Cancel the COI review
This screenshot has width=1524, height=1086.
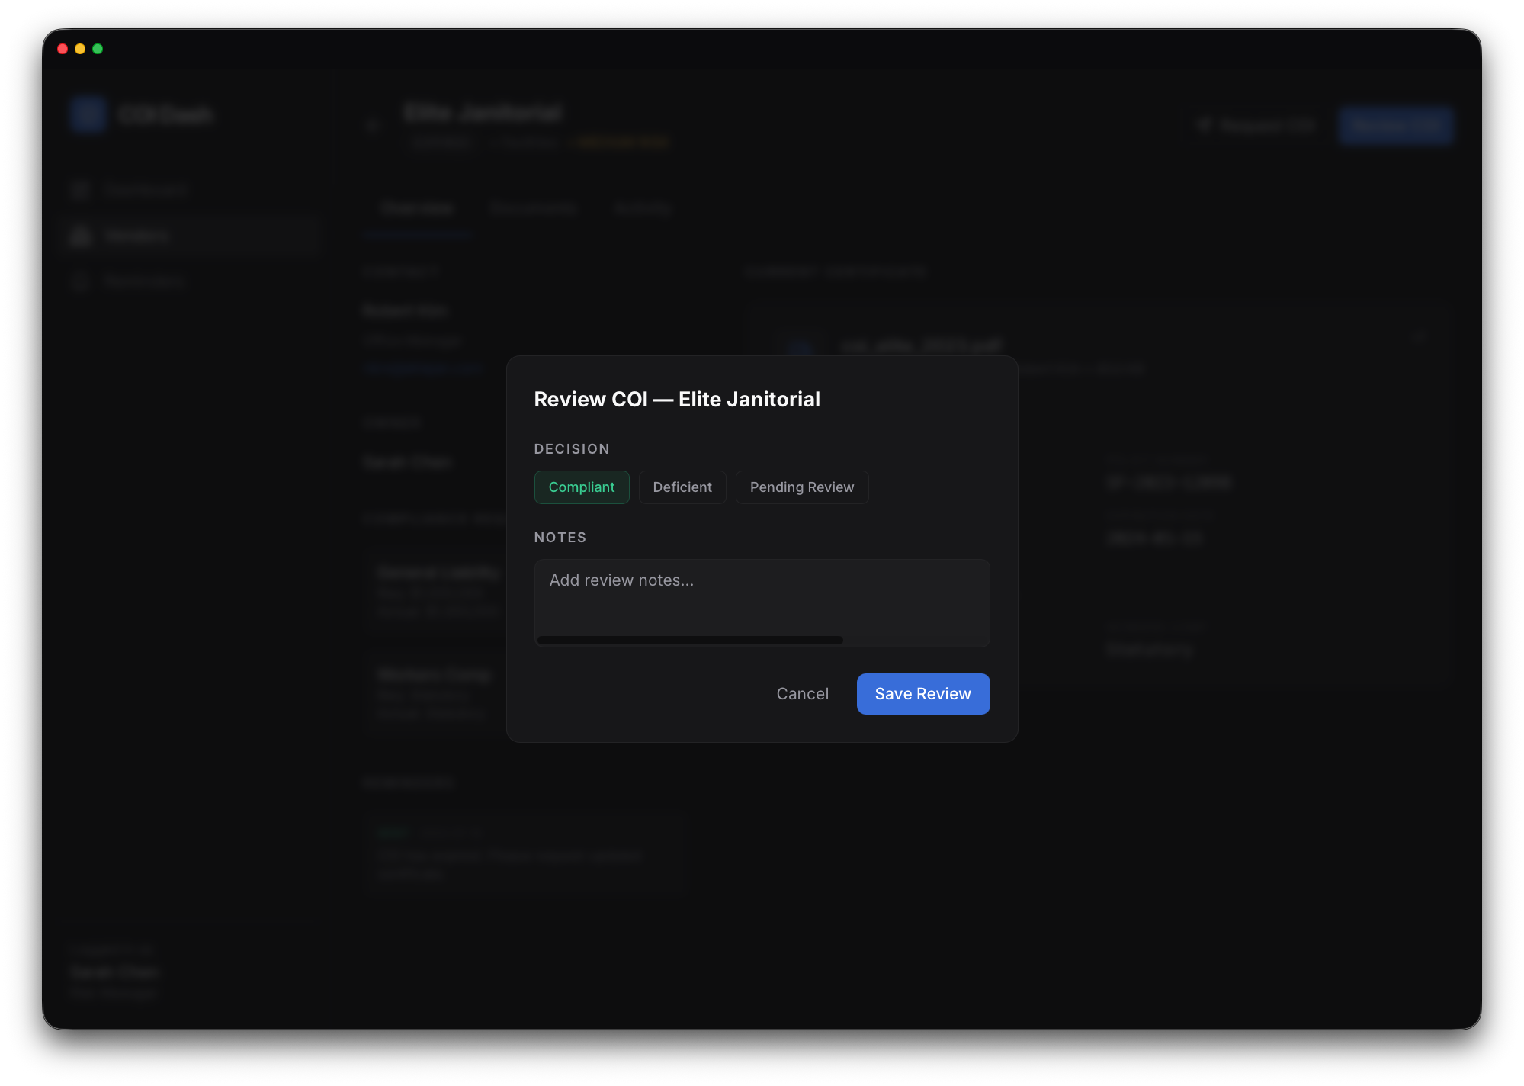(802, 693)
